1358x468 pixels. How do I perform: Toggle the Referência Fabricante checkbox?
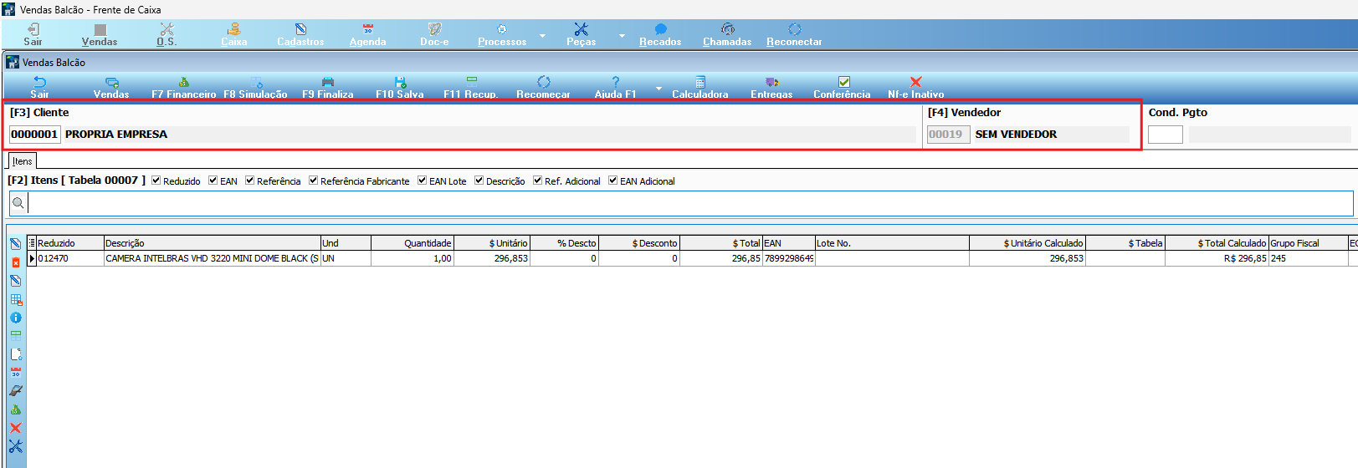[x=313, y=181]
